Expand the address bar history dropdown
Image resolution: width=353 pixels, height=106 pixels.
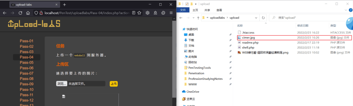click(x=256, y=17)
